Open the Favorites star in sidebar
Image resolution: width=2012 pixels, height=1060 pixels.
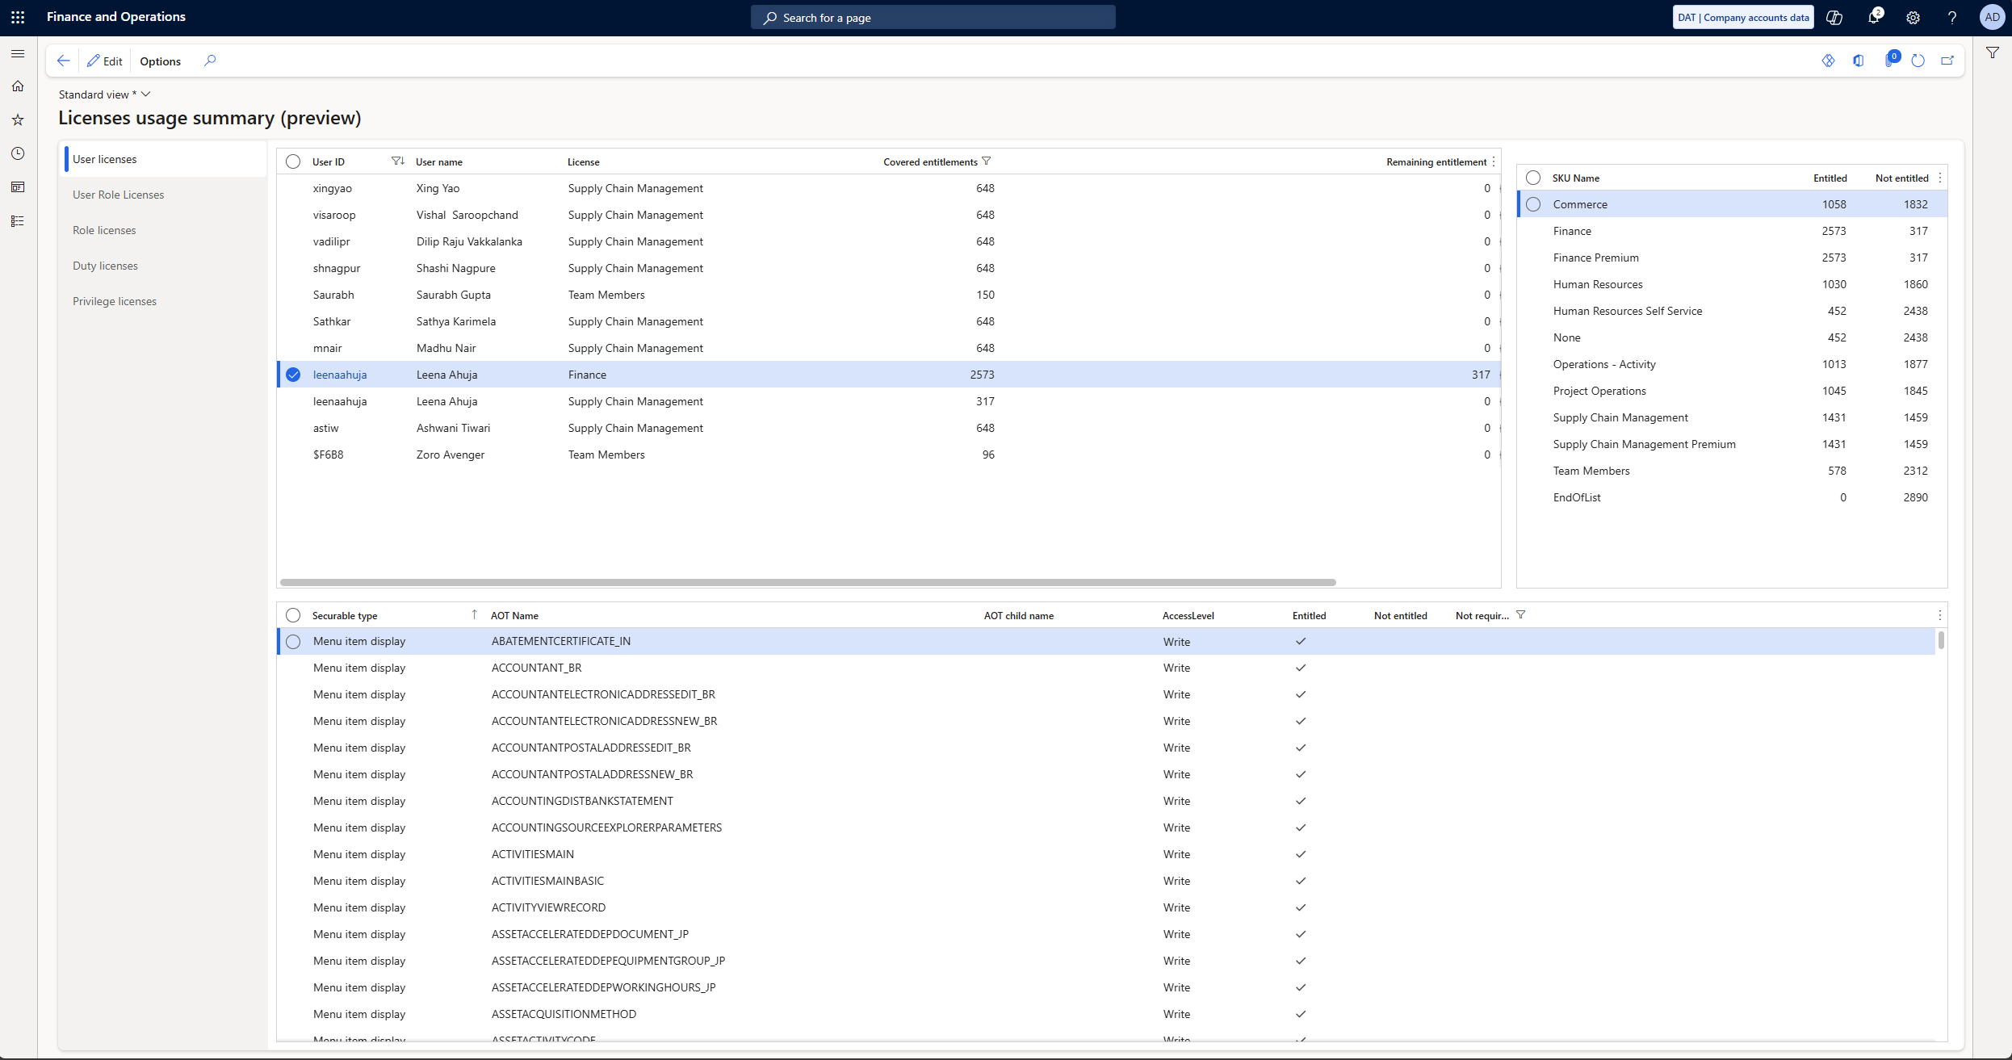[x=18, y=119]
